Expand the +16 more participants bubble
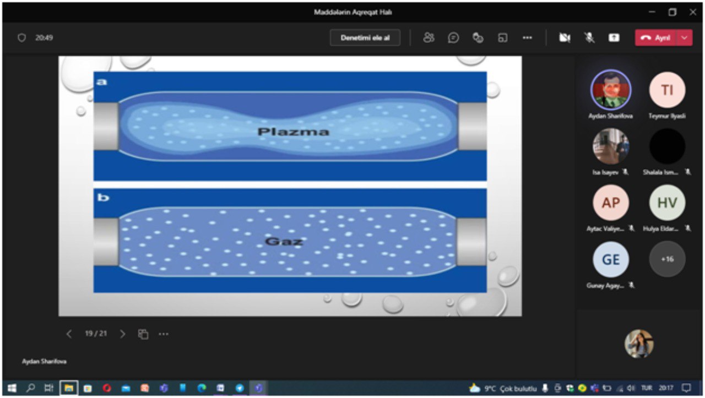 coord(667,259)
